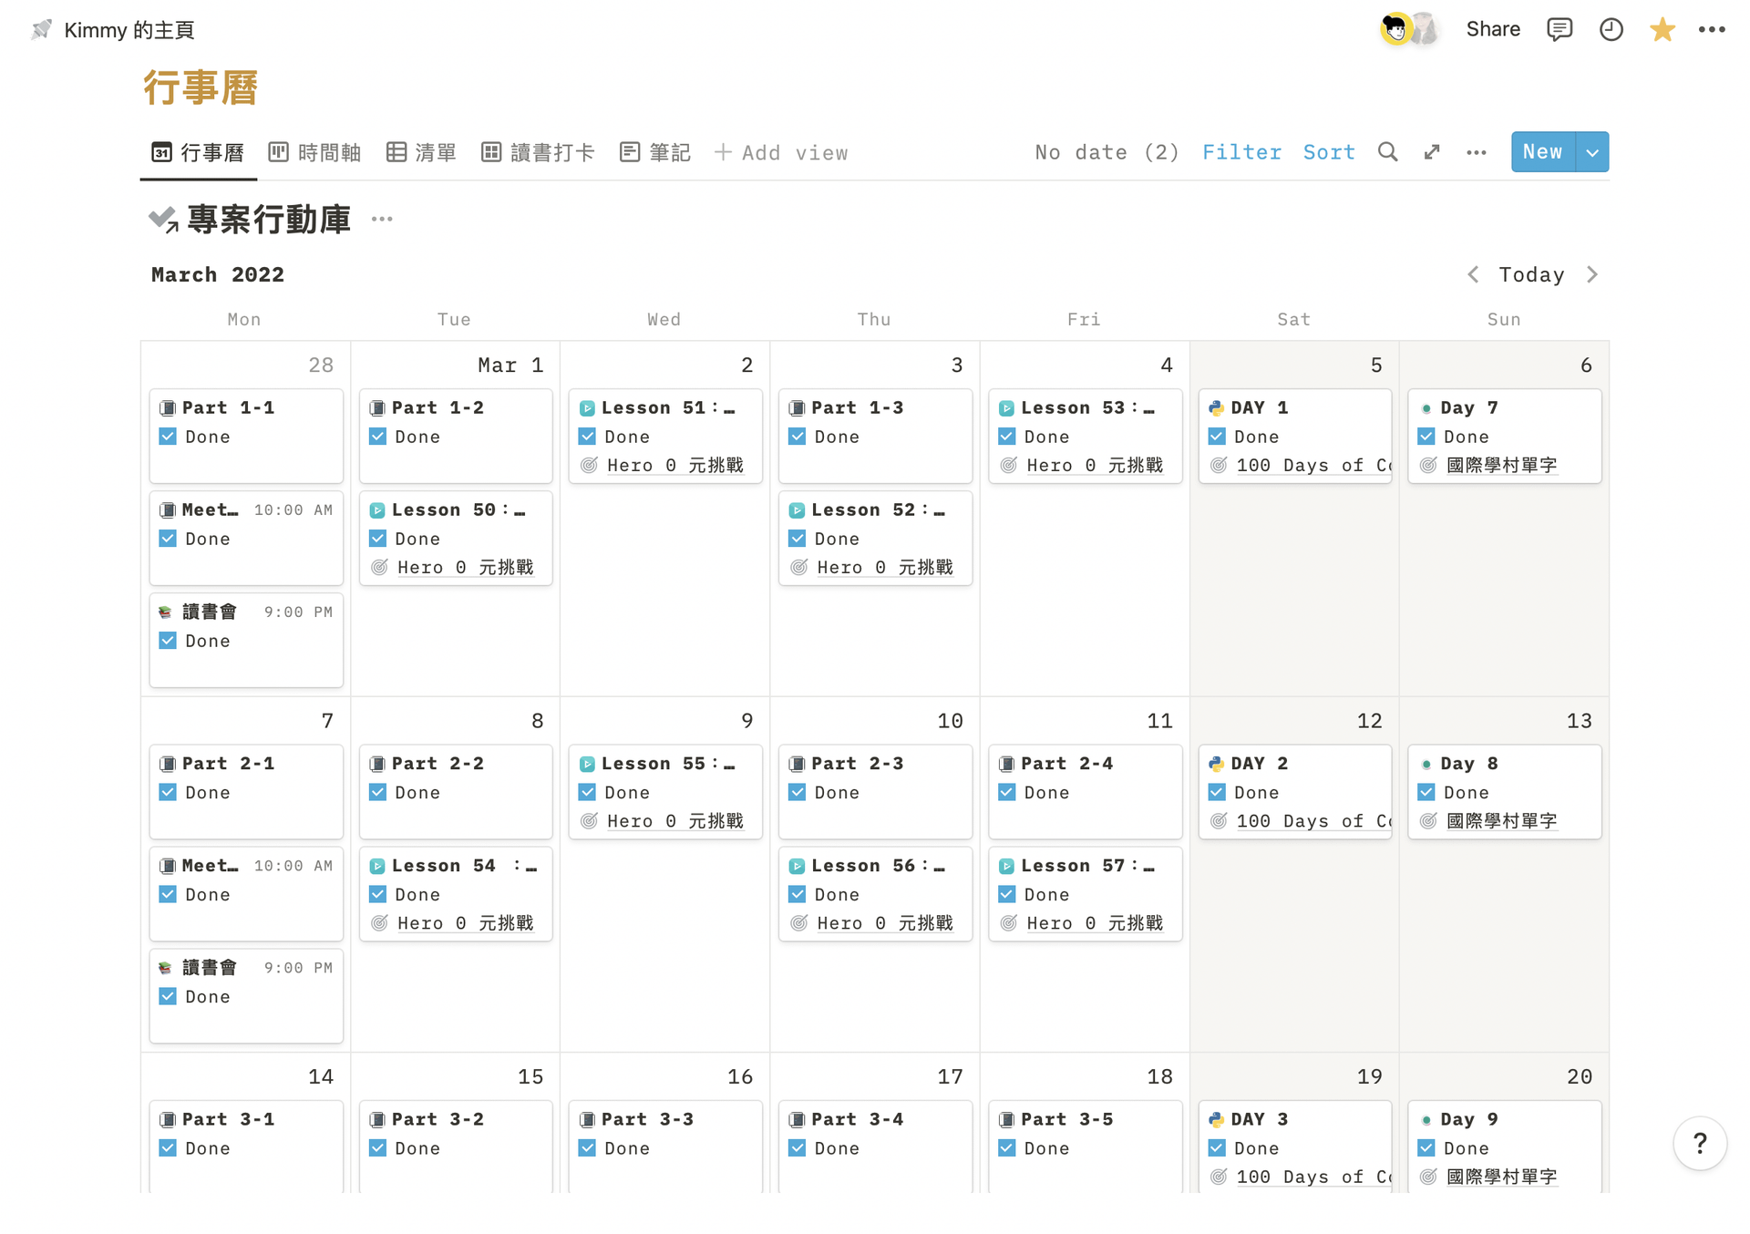Viewport: 1750px width, 1234px height.
Task: Open the comments icon in top bar
Action: click(1560, 29)
